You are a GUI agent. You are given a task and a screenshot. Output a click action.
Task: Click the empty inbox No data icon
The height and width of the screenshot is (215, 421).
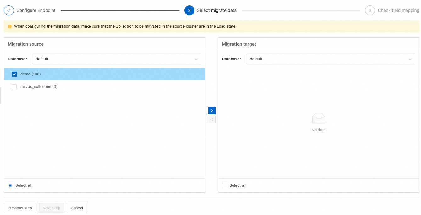(x=318, y=119)
